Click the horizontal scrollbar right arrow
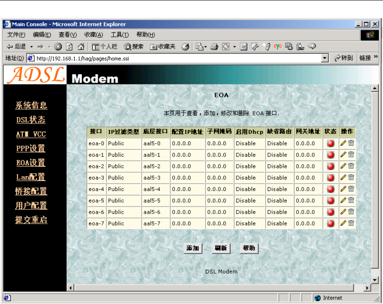Screen dimensions: 383x304 coord(367,288)
